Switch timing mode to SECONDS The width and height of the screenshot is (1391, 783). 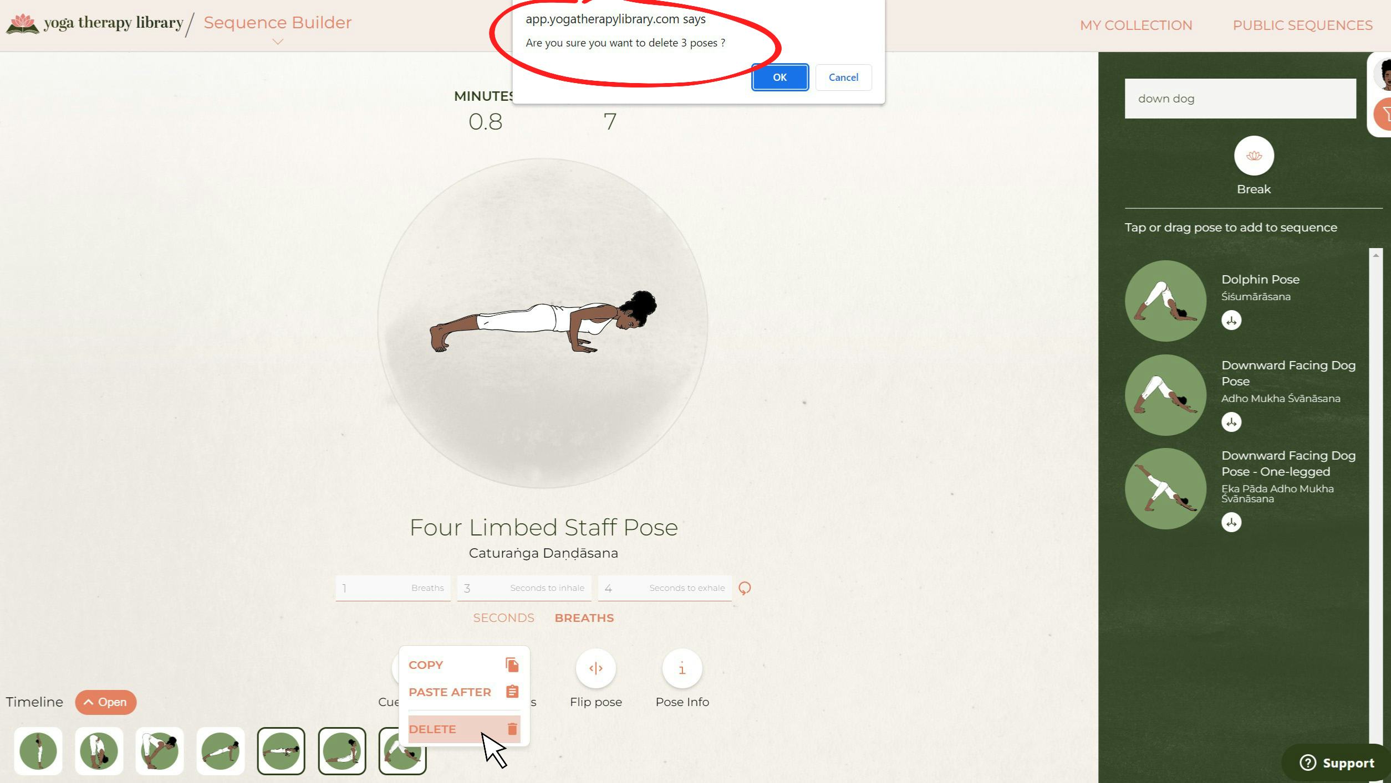click(x=503, y=618)
